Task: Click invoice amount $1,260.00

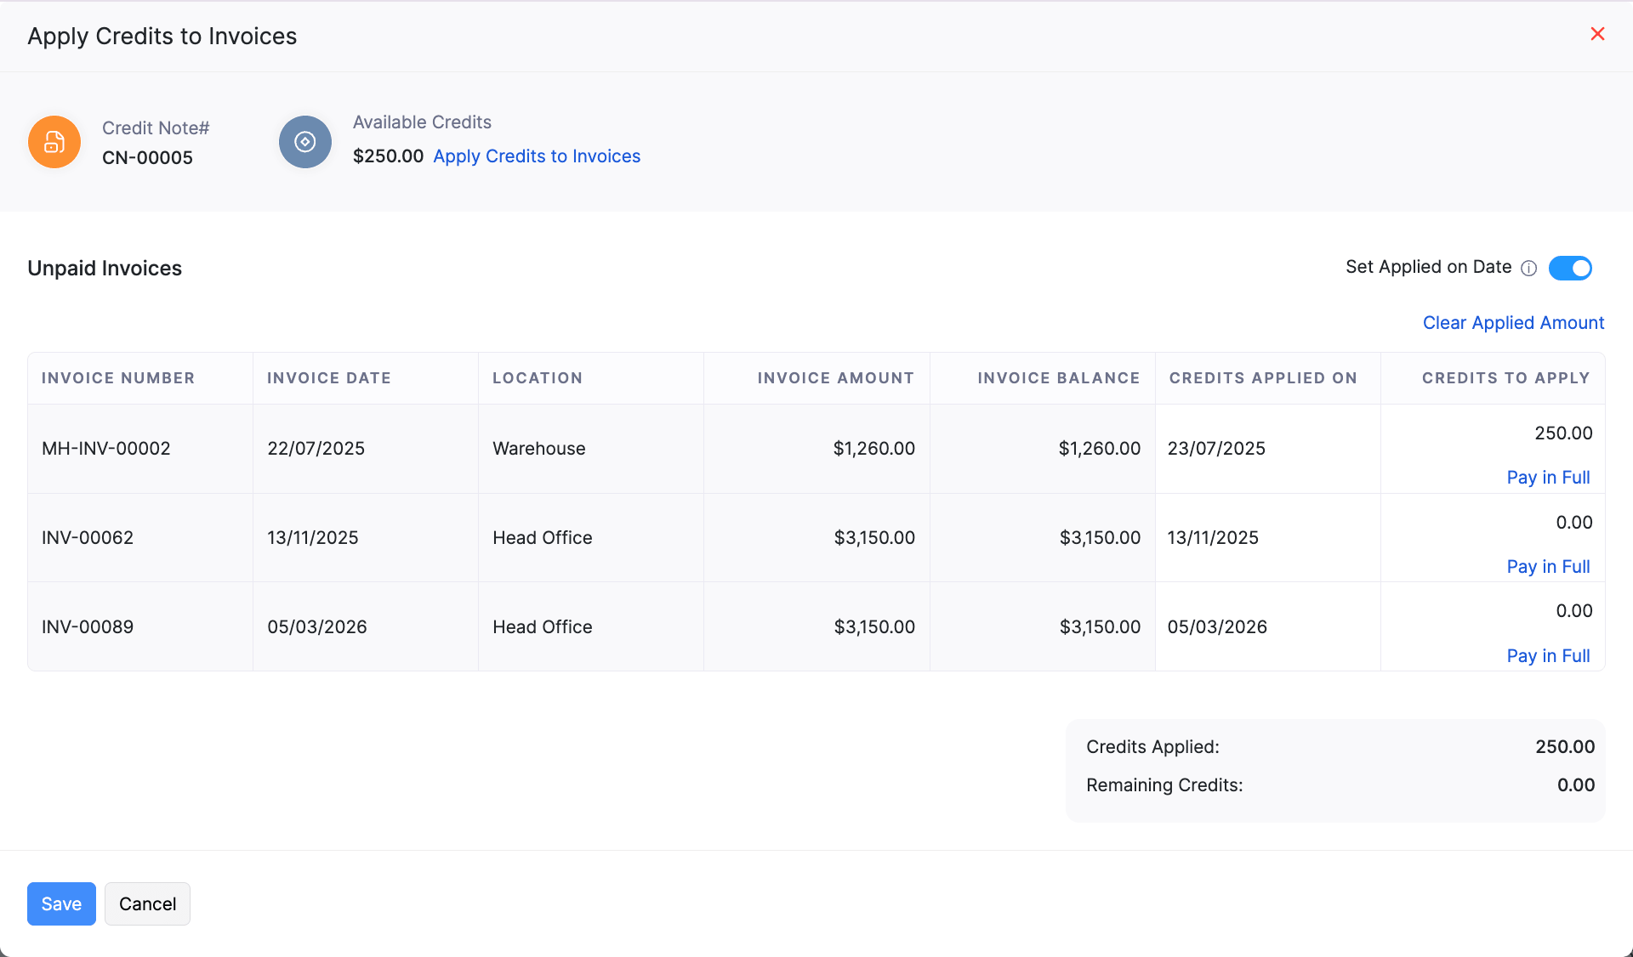Action: [x=873, y=449]
